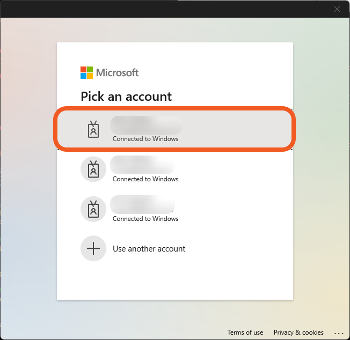Click 'Connected to Windows' under the third account
This screenshot has width=350, height=340.
point(145,219)
